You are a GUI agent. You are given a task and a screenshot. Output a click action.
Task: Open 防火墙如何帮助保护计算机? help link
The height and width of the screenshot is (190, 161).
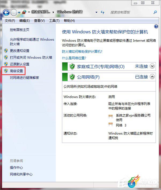82,52
